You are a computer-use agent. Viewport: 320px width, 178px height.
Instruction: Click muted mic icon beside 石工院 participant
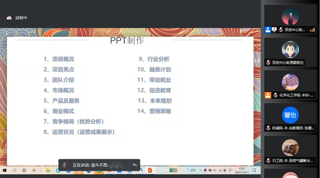coord(268,161)
